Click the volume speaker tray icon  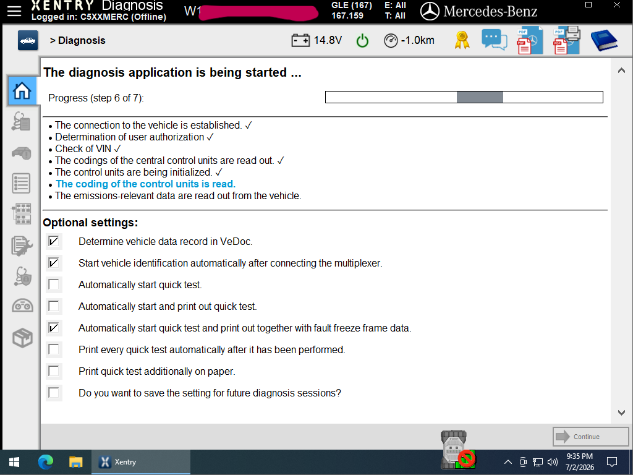click(x=553, y=461)
